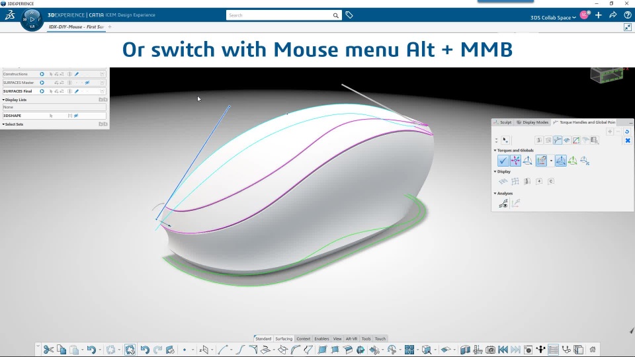The image size is (635, 357).
Task: Activate the SURFACES Final layer play button
Action: click(x=42, y=91)
